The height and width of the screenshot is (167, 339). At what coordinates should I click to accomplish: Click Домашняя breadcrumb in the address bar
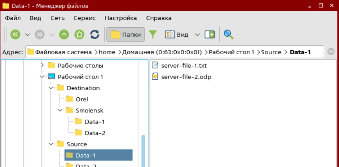pyautogui.click(x=162, y=52)
